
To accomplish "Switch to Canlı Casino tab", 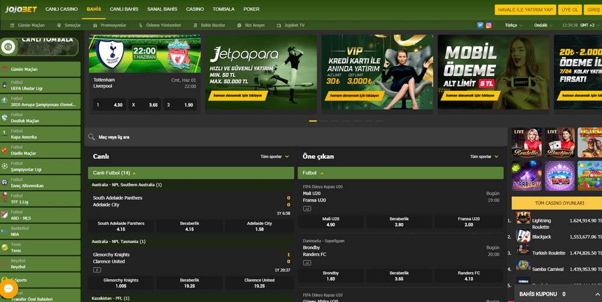I will [61, 9].
